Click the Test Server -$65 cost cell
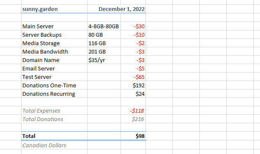 (x=133, y=77)
